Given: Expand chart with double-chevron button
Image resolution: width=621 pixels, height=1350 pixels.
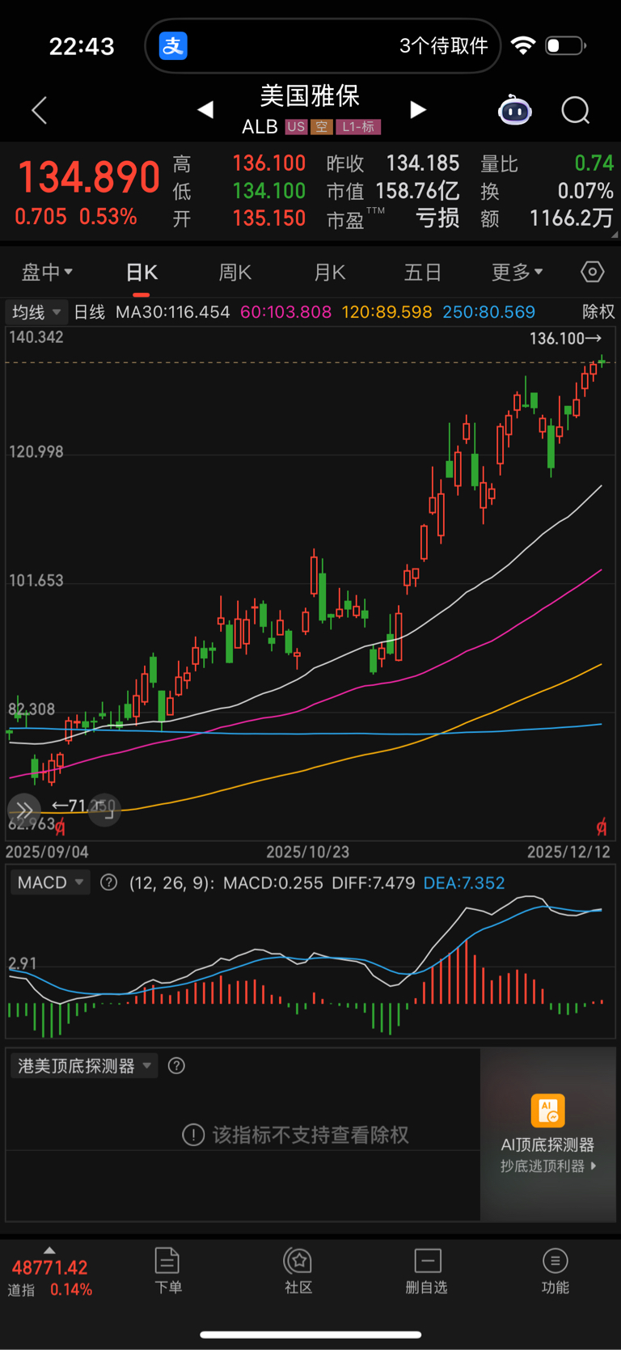Looking at the screenshot, I should 23,810.
